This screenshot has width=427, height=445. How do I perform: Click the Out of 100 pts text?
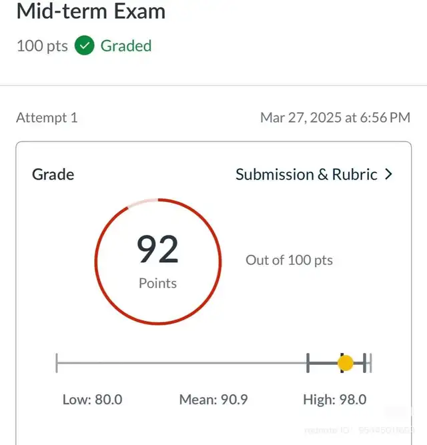point(289,260)
